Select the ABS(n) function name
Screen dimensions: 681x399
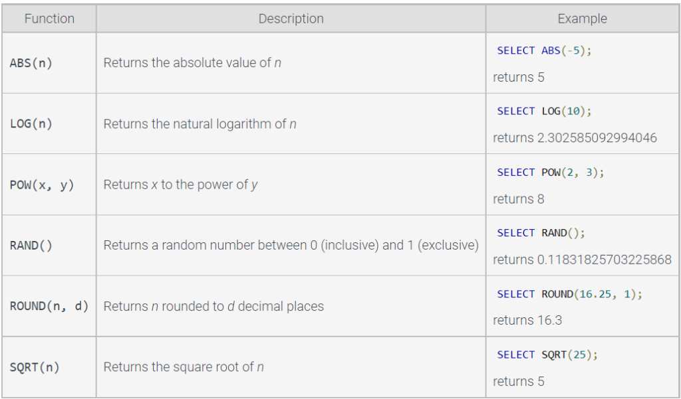[31, 63]
